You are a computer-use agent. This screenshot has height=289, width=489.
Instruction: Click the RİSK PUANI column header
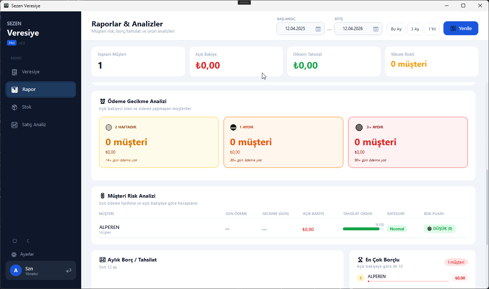[x=434, y=214]
